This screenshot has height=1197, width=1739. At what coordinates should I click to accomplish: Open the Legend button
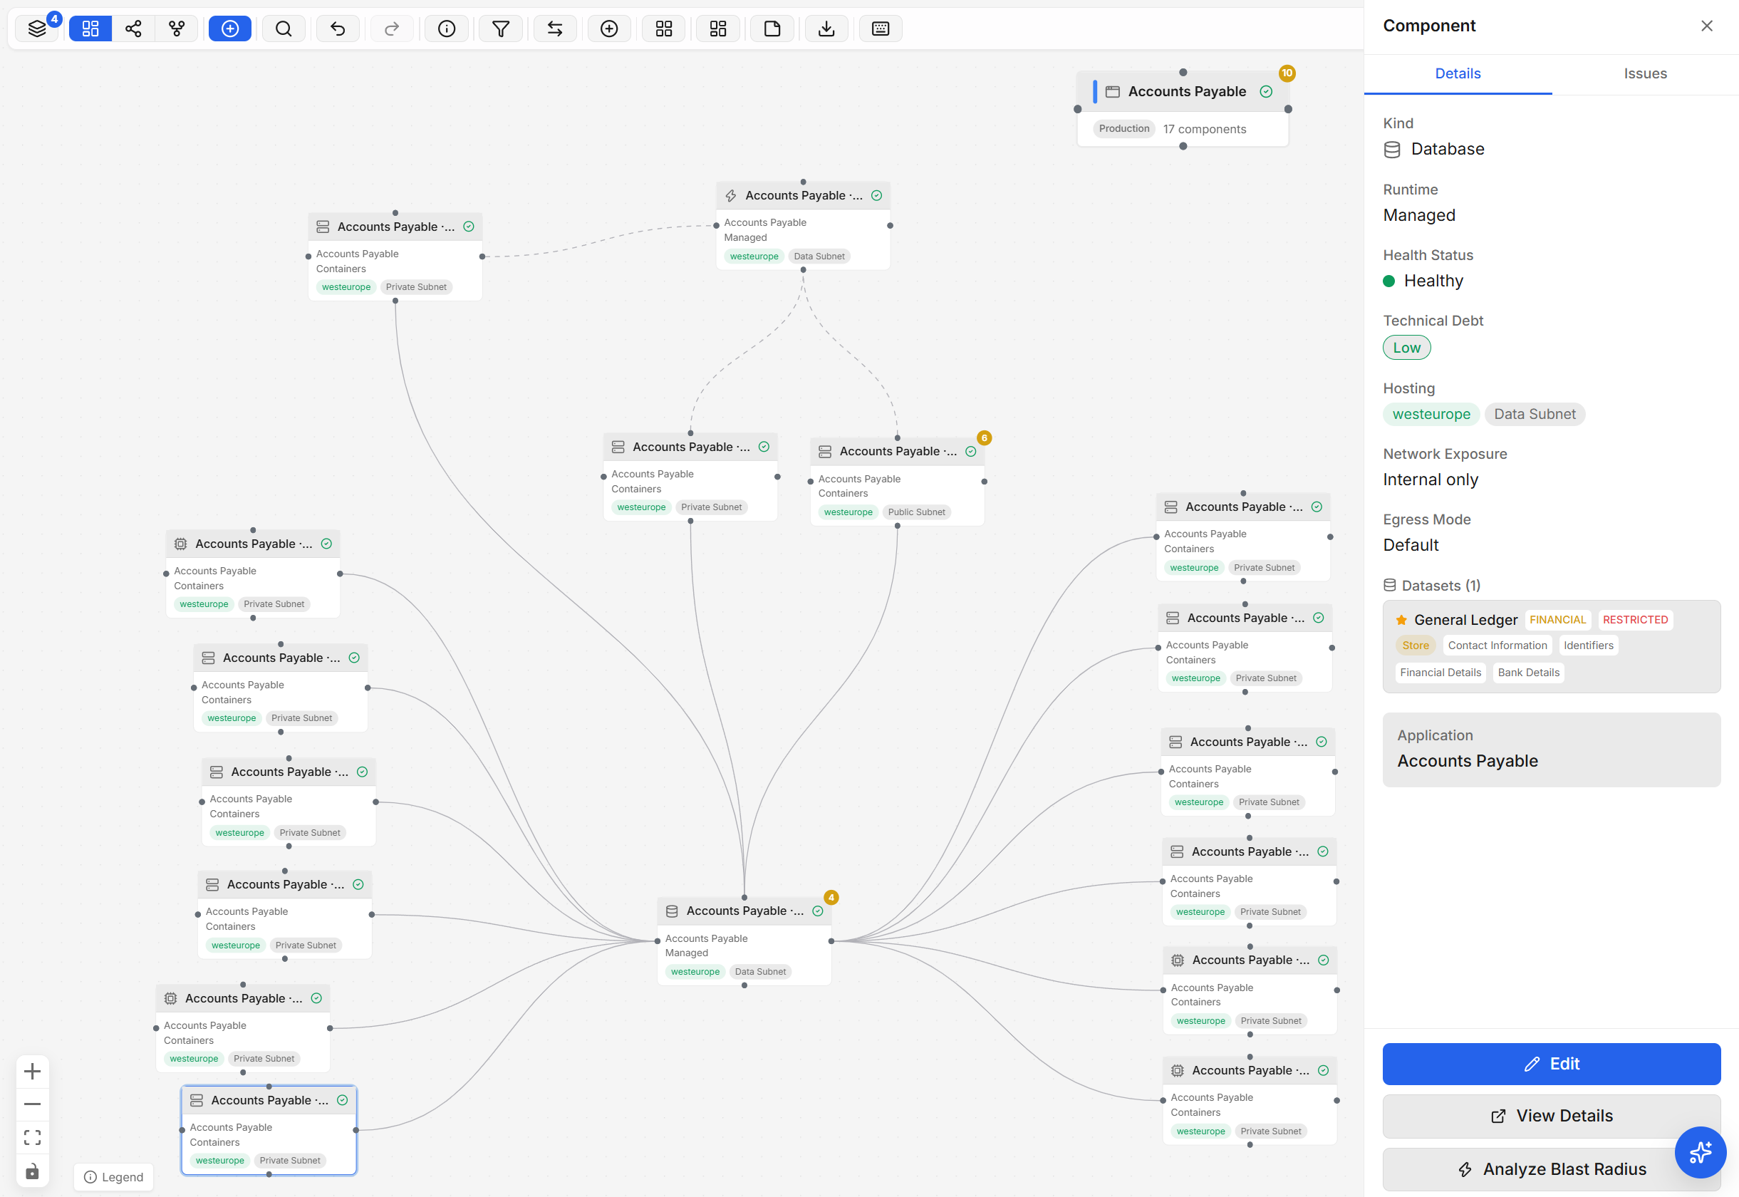114,1177
